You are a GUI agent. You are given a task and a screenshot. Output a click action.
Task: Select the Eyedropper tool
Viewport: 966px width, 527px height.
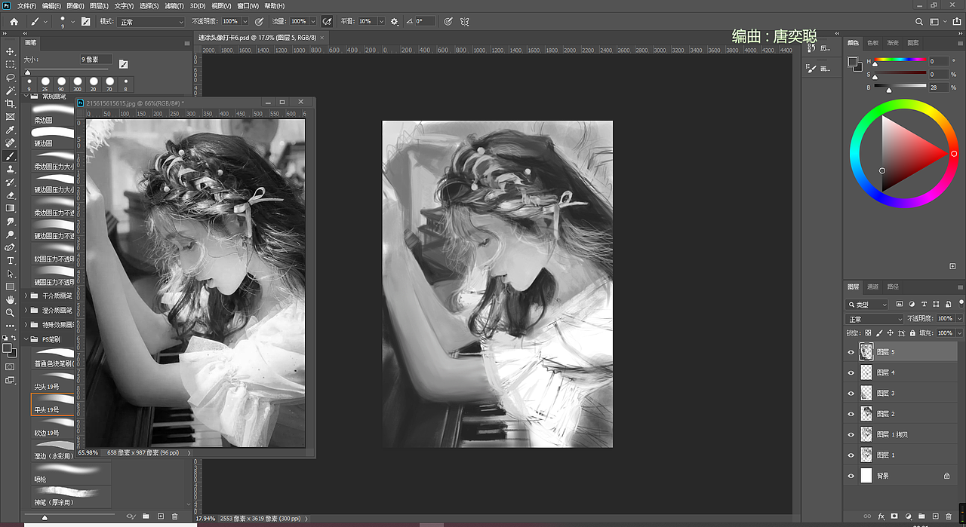11,130
